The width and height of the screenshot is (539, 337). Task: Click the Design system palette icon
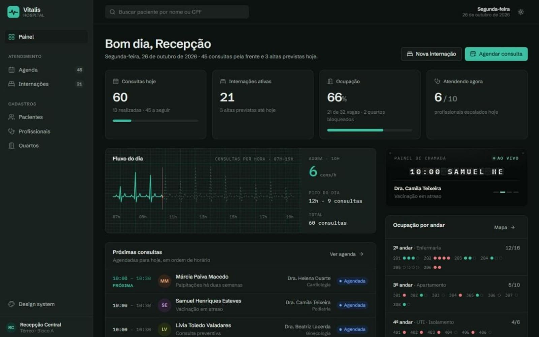[11, 304]
